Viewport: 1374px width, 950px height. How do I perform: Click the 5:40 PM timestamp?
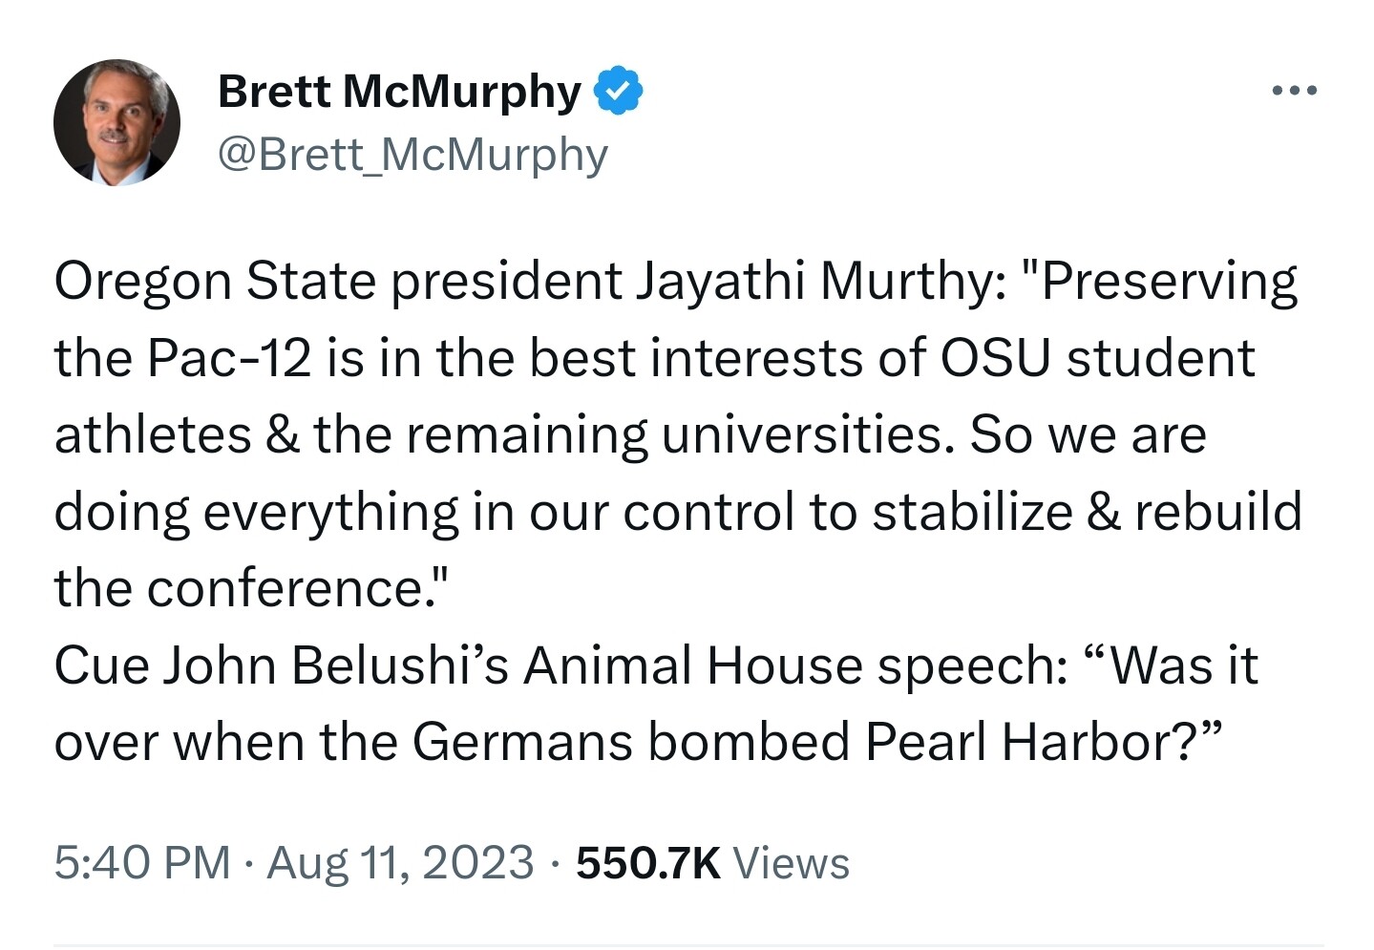142,862
